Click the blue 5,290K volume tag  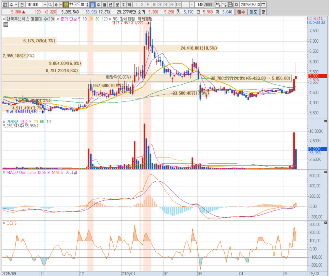point(317,149)
